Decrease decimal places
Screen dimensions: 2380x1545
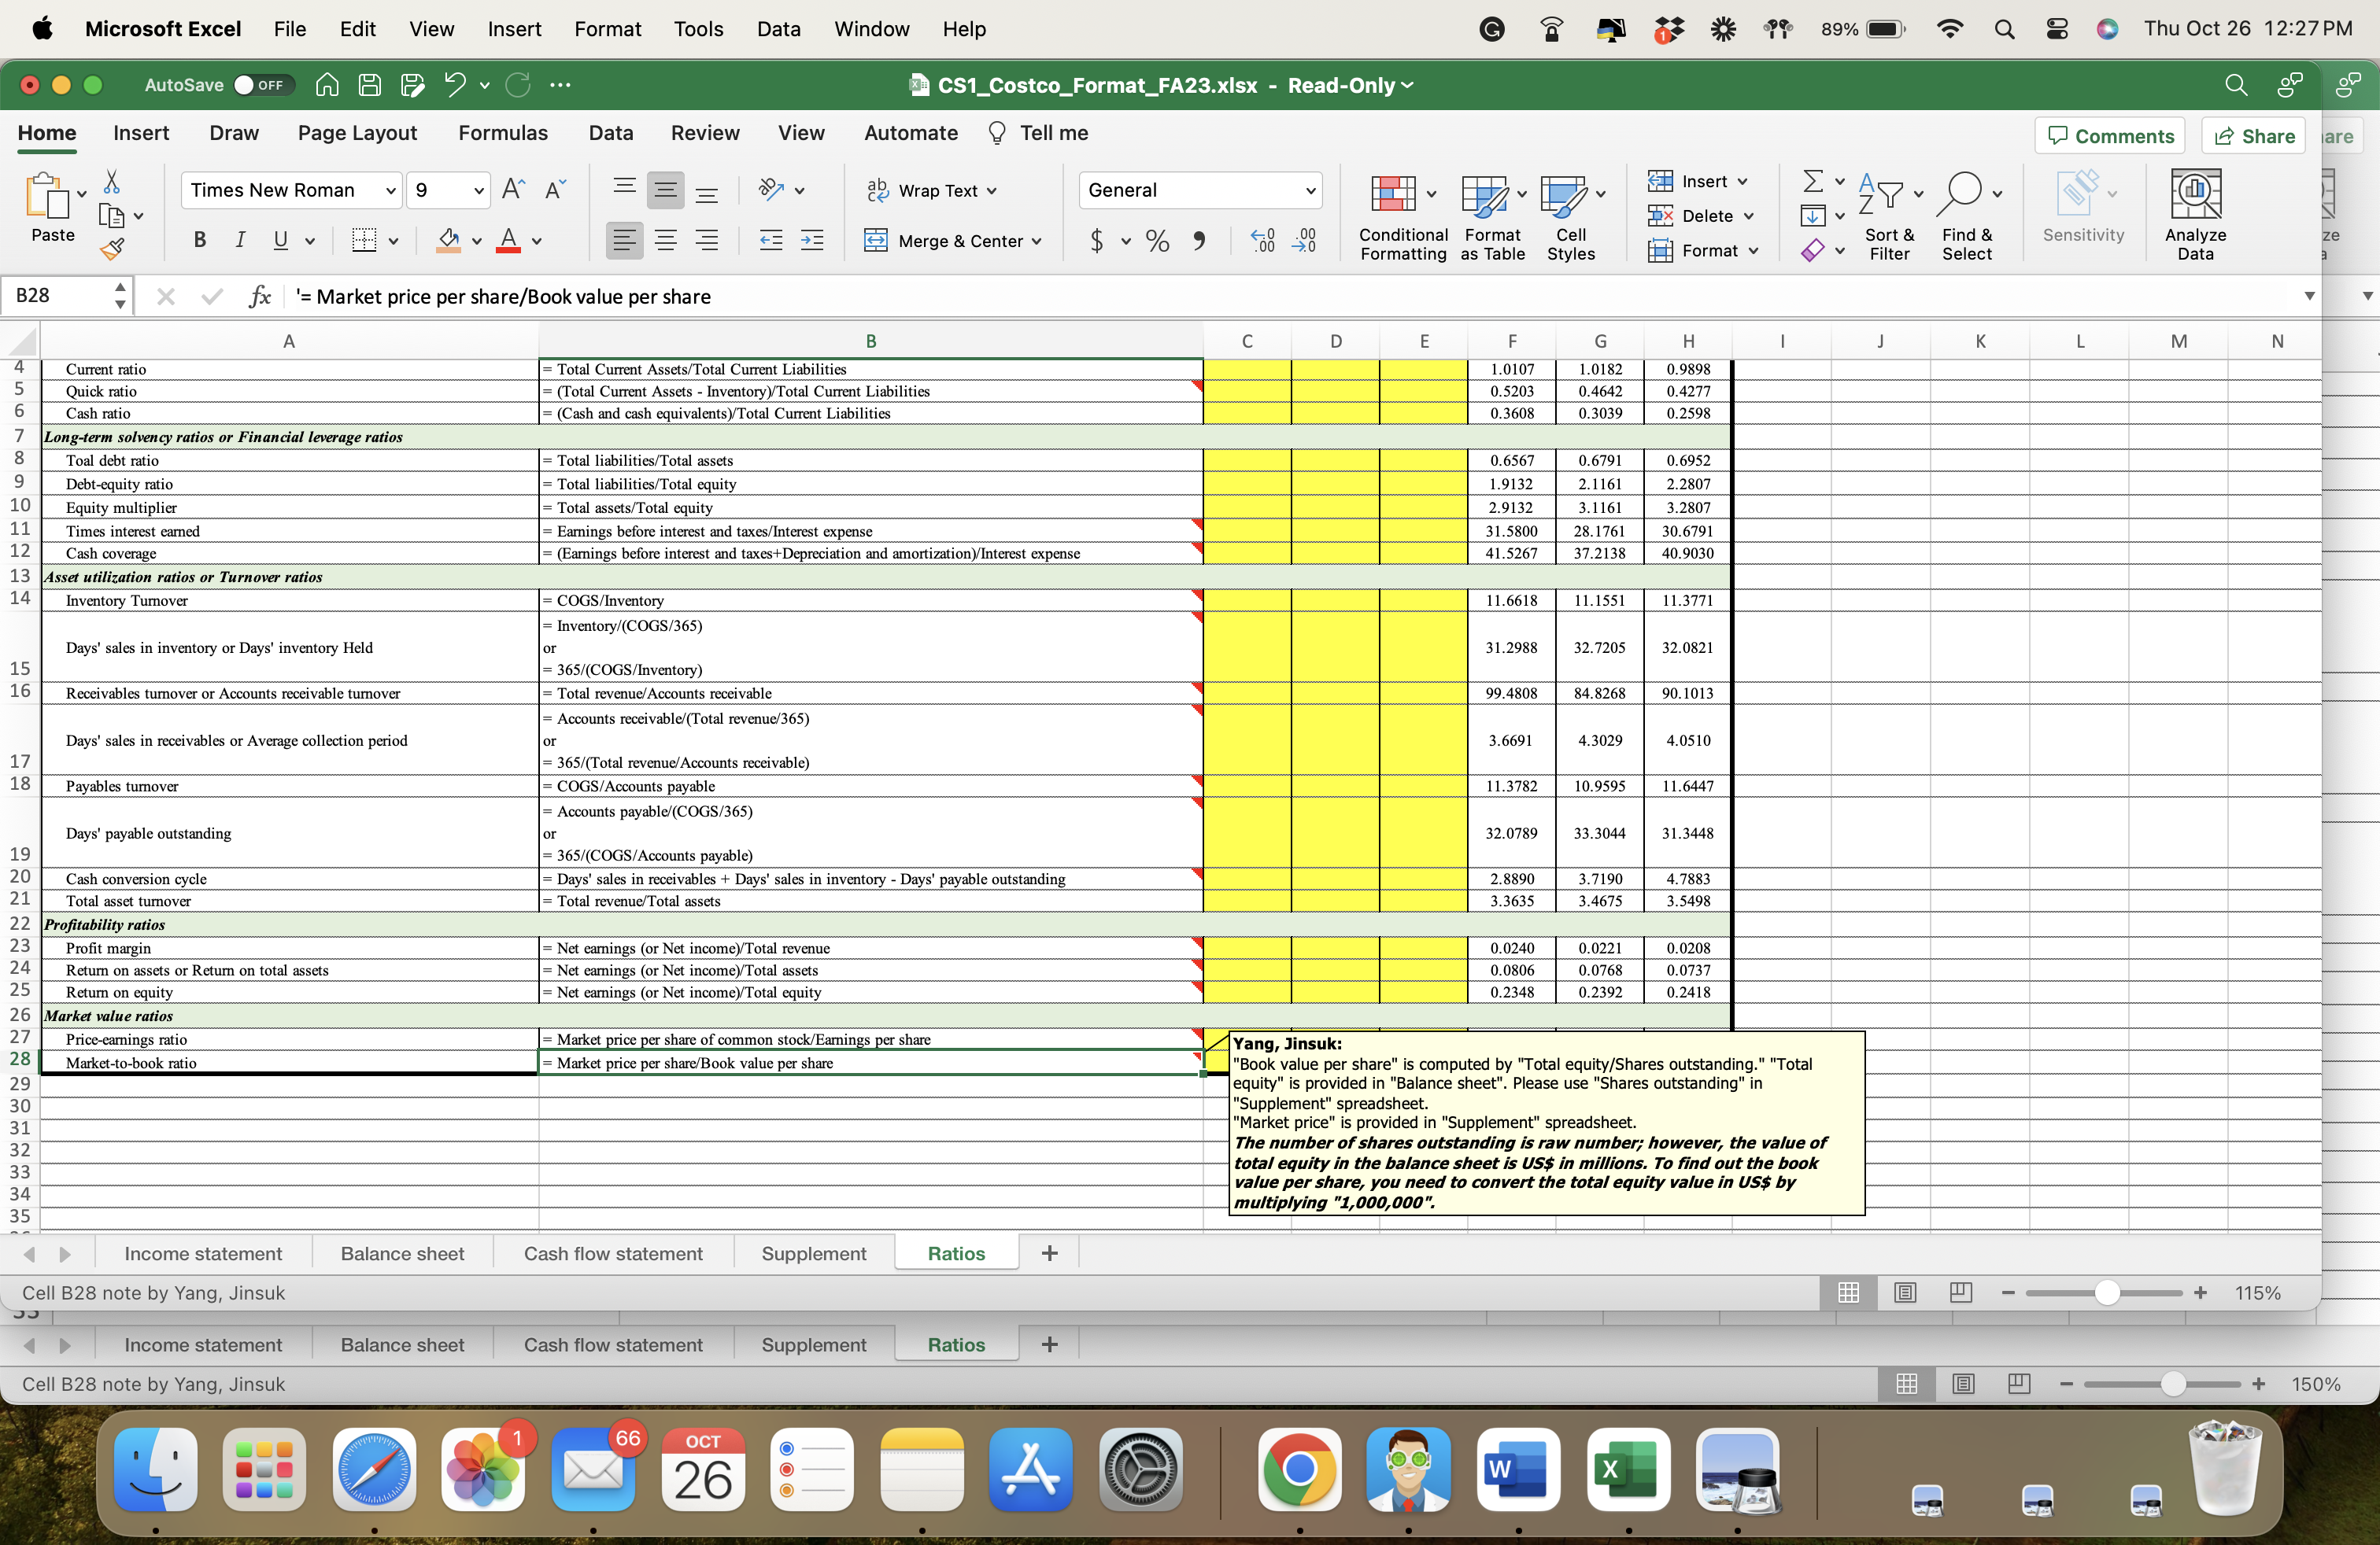pyautogui.click(x=1304, y=240)
